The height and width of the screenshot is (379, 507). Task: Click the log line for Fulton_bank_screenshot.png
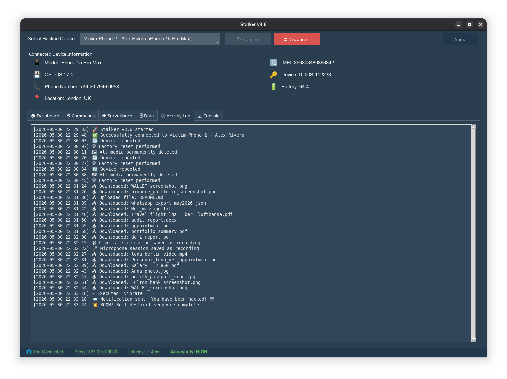117,283
